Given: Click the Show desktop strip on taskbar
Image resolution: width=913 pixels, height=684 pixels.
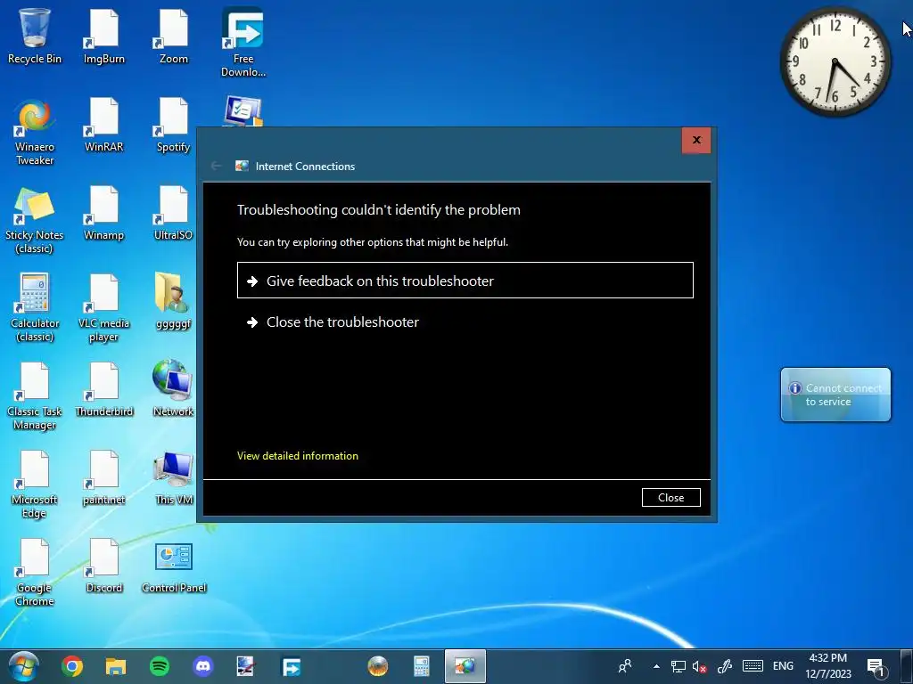Looking at the screenshot, I should 907,666.
